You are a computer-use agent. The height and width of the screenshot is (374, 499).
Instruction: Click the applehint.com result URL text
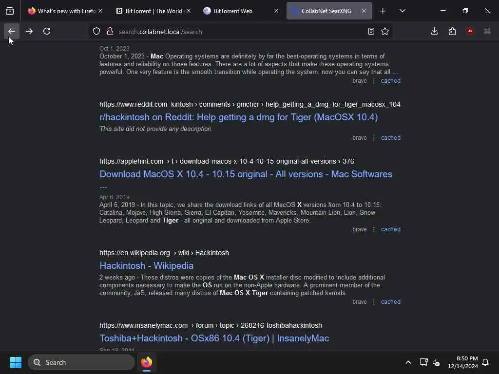click(227, 161)
